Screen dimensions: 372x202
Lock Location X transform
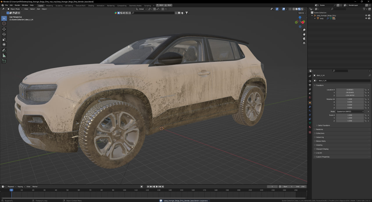365,90
